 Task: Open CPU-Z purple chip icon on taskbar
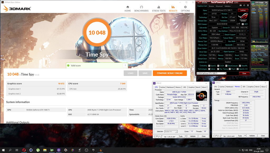tap(59, 150)
